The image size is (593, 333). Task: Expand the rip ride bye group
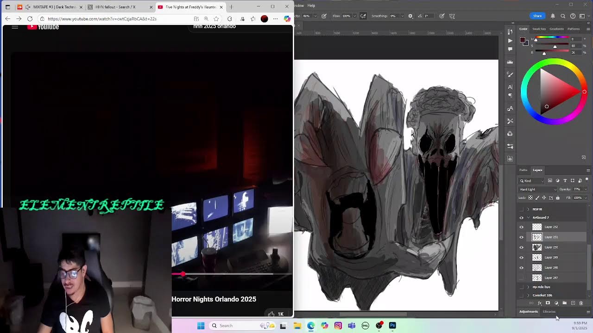pyautogui.click(x=528, y=287)
